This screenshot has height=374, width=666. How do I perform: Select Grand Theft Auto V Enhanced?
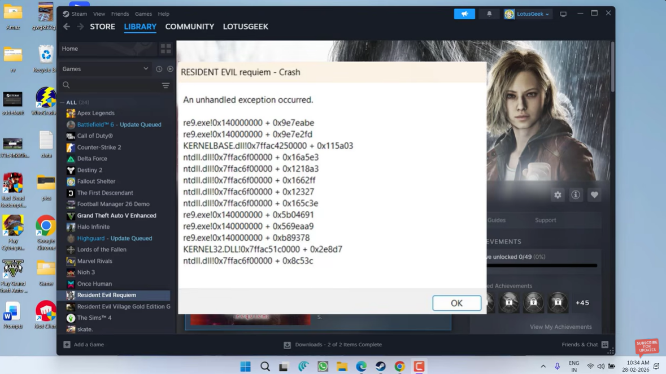(116, 215)
